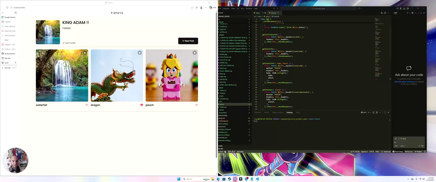Switch to the Problems panel tab
436x182 pixels.
(258, 112)
